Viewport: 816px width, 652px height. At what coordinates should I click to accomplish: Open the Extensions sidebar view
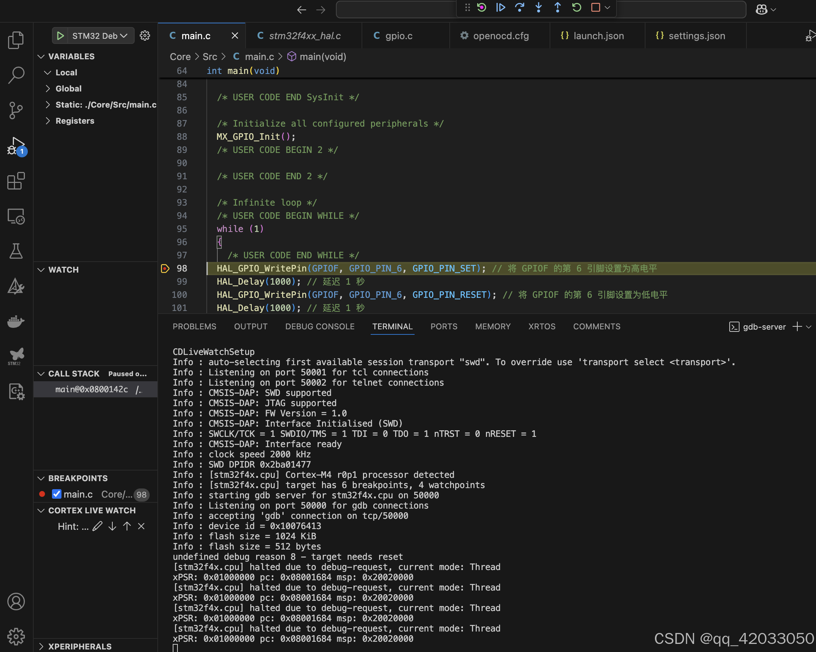click(x=16, y=181)
